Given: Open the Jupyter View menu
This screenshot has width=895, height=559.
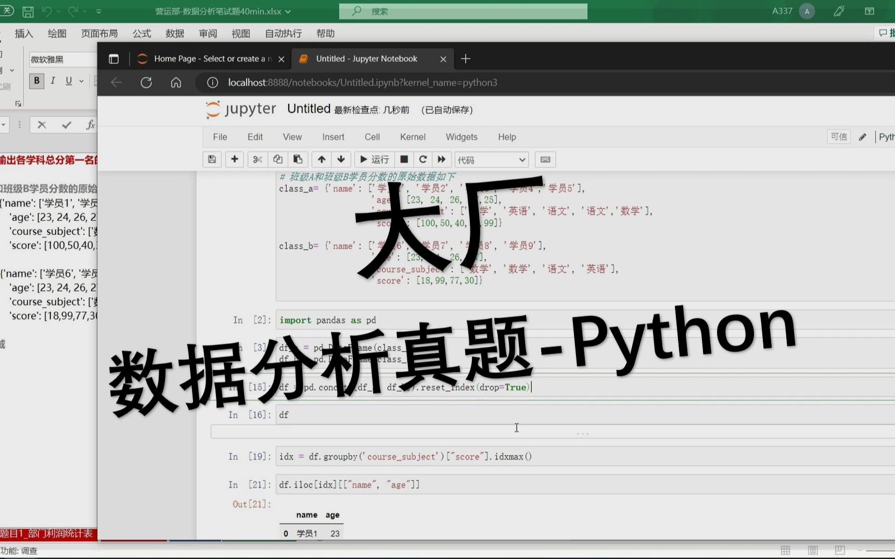Looking at the screenshot, I should coord(292,137).
